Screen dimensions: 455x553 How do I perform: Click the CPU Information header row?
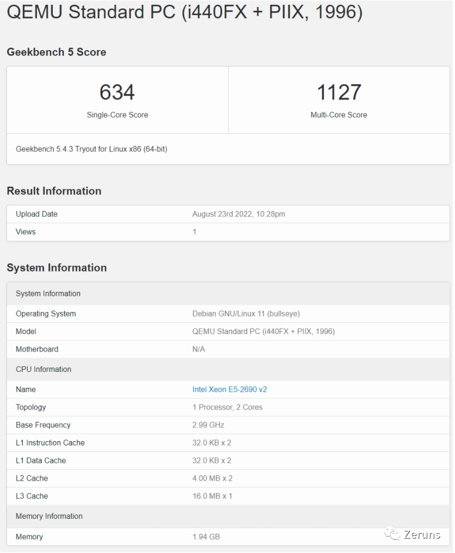228,369
